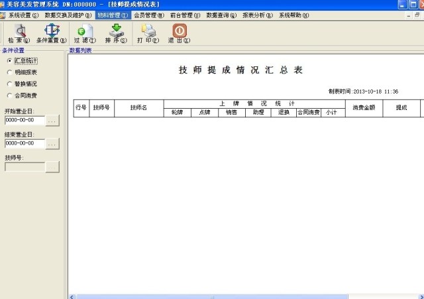Click the 退换 column header
The height and width of the screenshot is (299, 424).
(x=284, y=113)
